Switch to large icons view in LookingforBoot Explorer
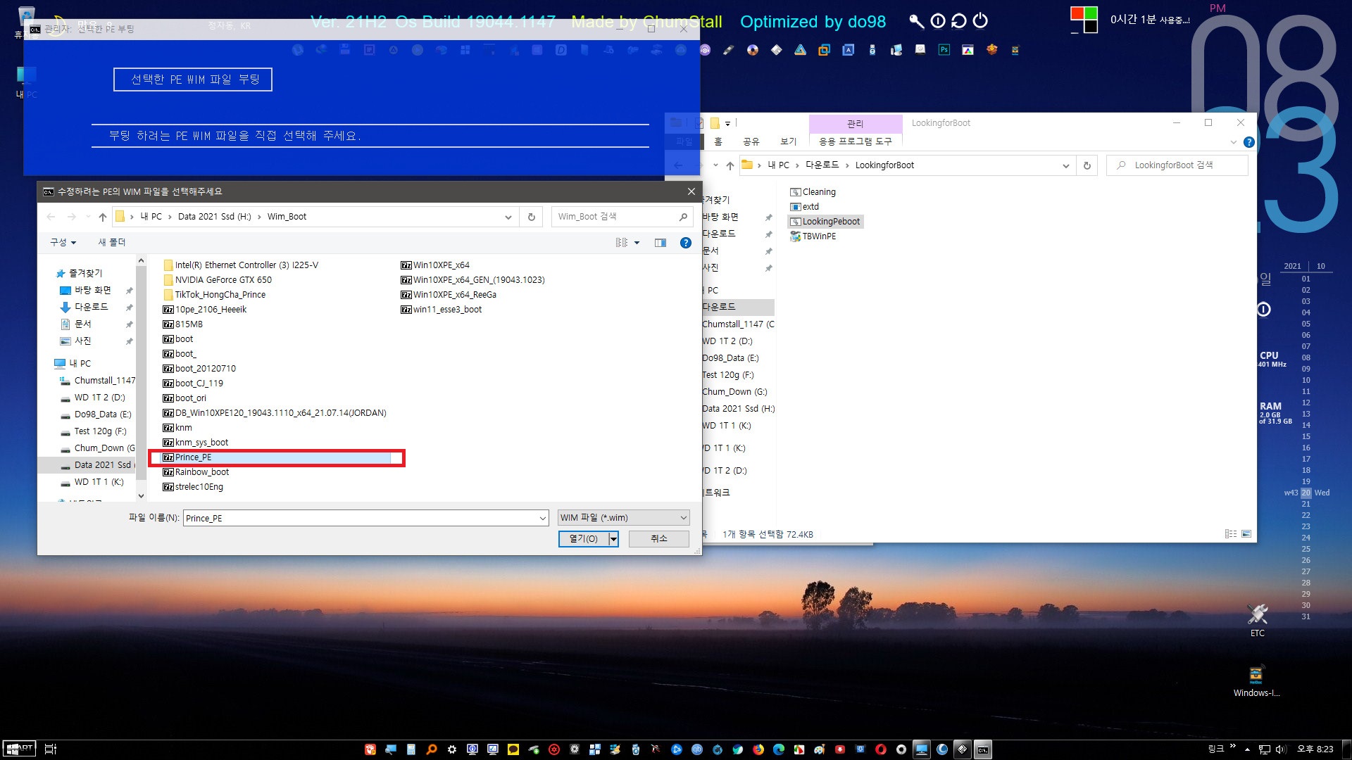1352x760 pixels. point(1246,534)
